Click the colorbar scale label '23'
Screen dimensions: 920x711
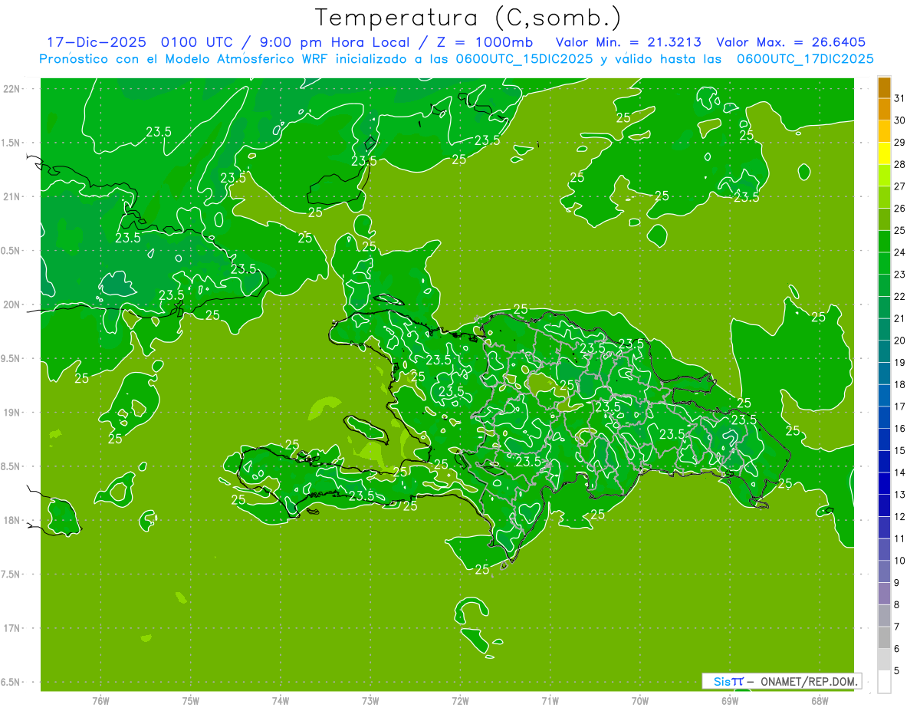coord(900,275)
